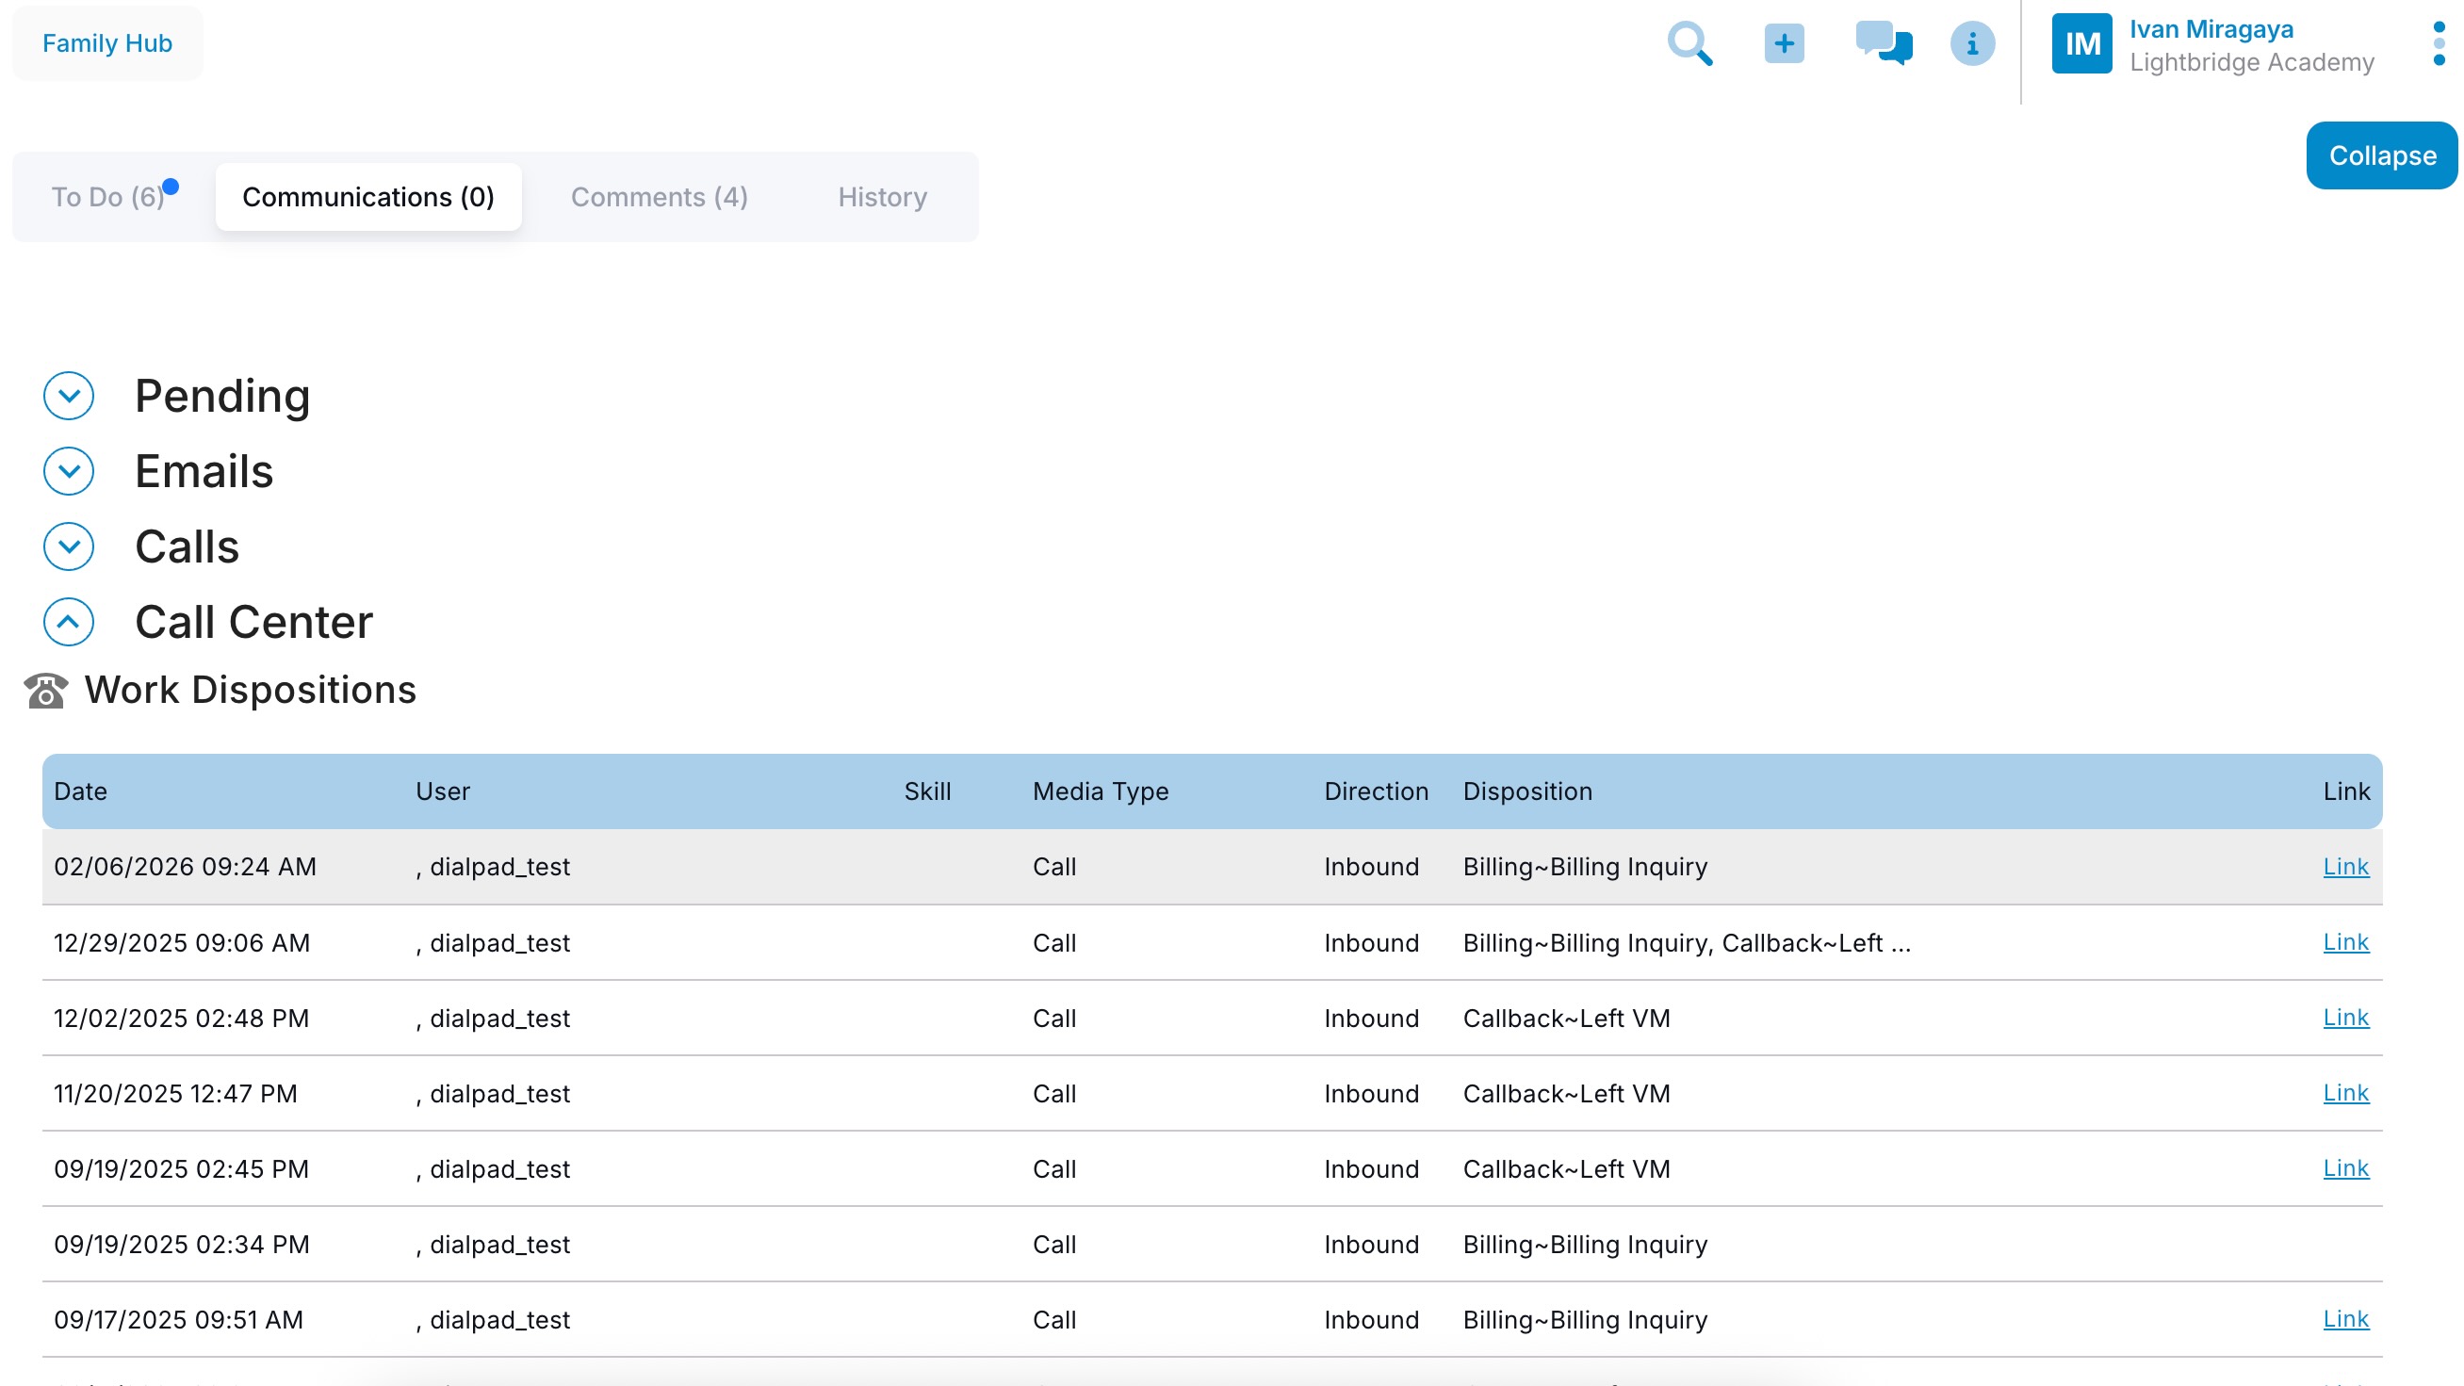
Task: Click the User column header
Action: pyautogui.click(x=443, y=792)
